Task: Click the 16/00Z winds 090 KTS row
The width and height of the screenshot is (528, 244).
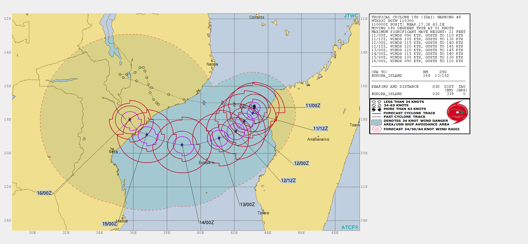Action: pos(417,61)
